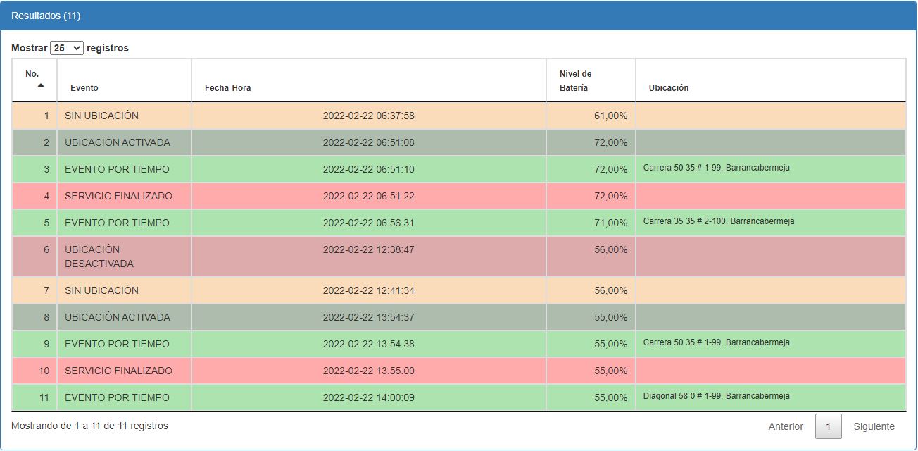The width and height of the screenshot is (918, 451).
Task: Click the sort arrow under No. header
Action: point(40,85)
